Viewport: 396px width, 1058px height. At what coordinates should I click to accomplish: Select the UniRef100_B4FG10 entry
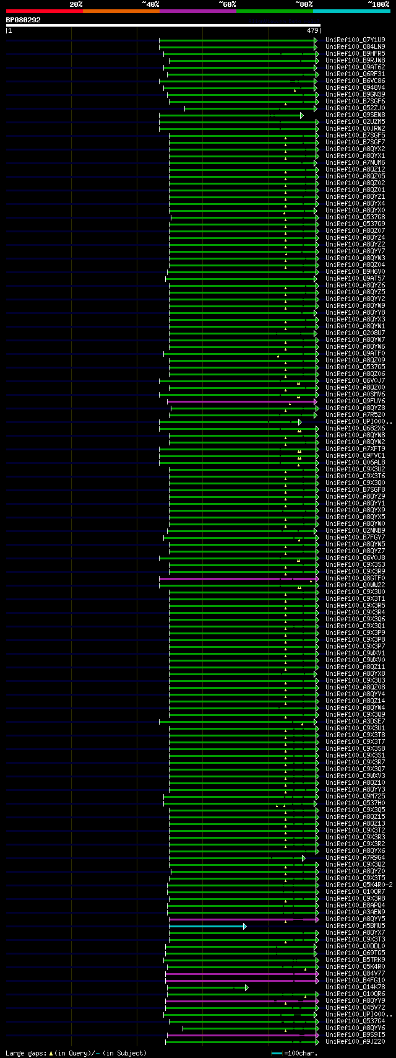click(355, 980)
